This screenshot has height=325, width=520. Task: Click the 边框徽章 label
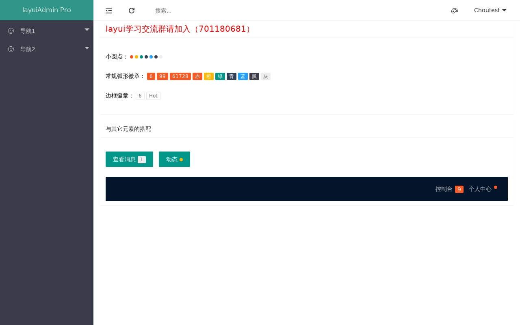pos(120,96)
